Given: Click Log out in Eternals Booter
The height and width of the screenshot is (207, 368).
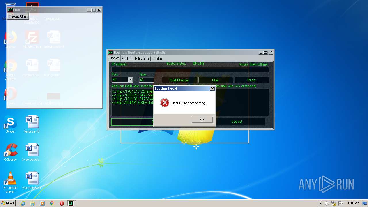Looking at the screenshot, I should pos(237,122).
